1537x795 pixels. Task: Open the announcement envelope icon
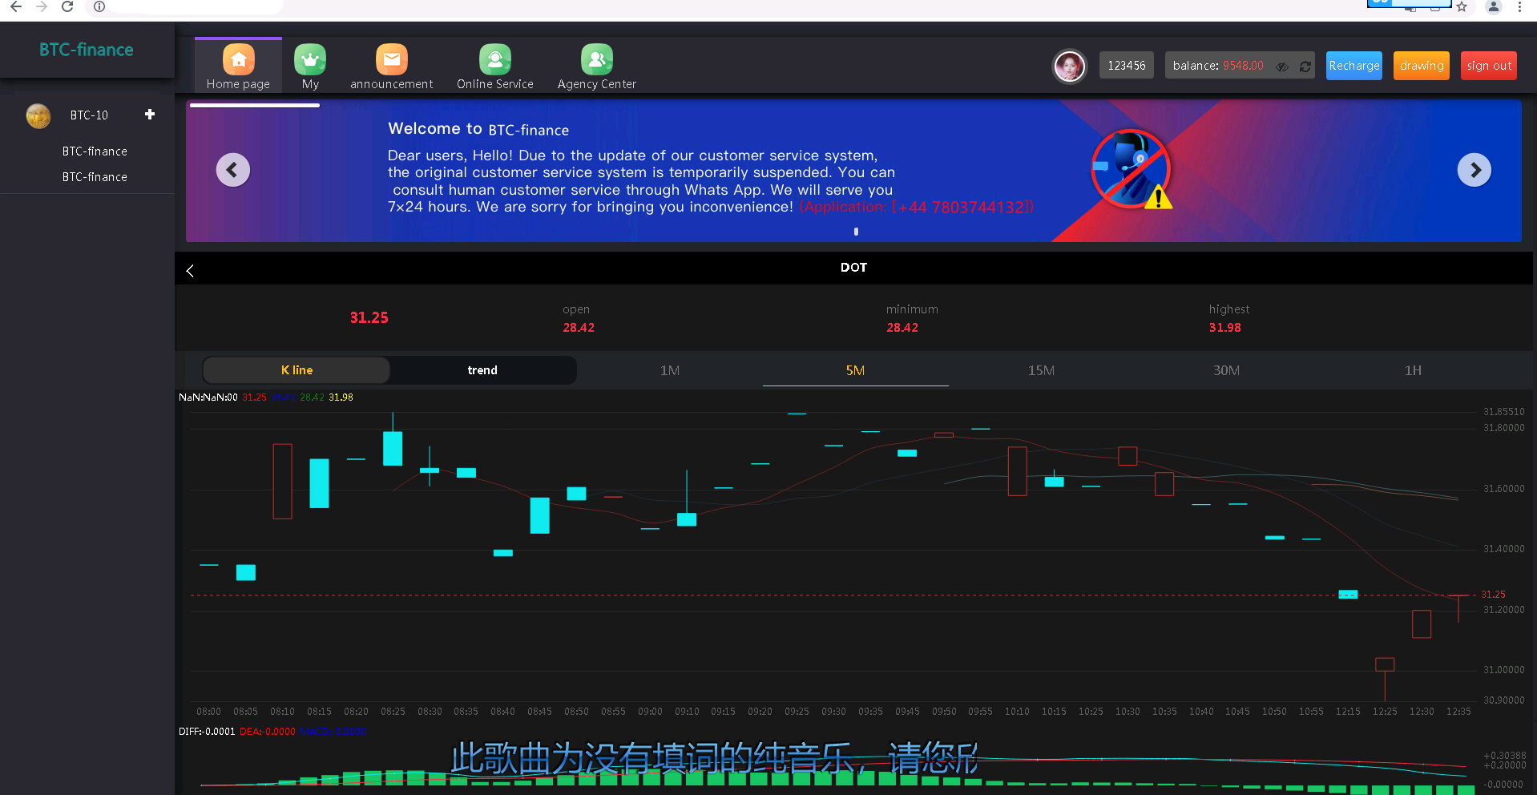click(391, 61)
